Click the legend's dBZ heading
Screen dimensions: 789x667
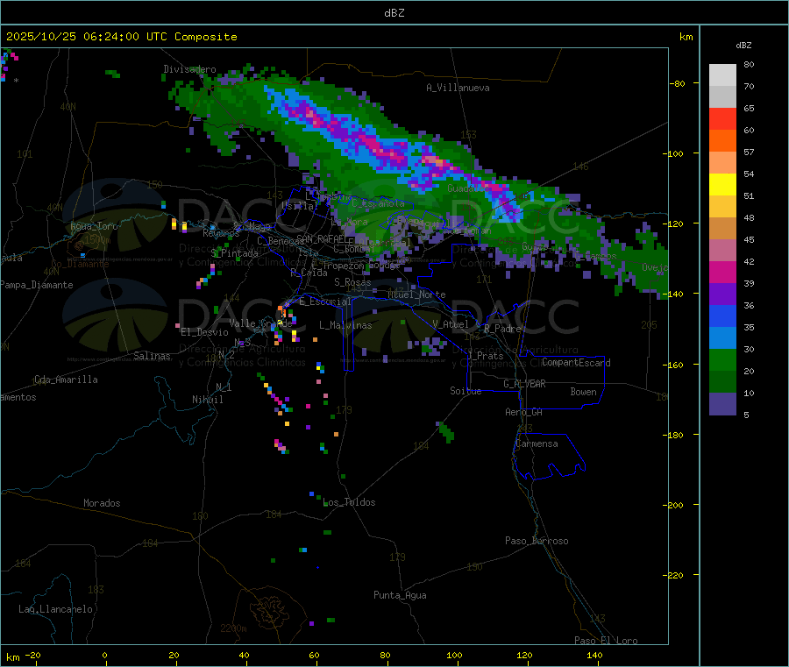coord(743,46)
